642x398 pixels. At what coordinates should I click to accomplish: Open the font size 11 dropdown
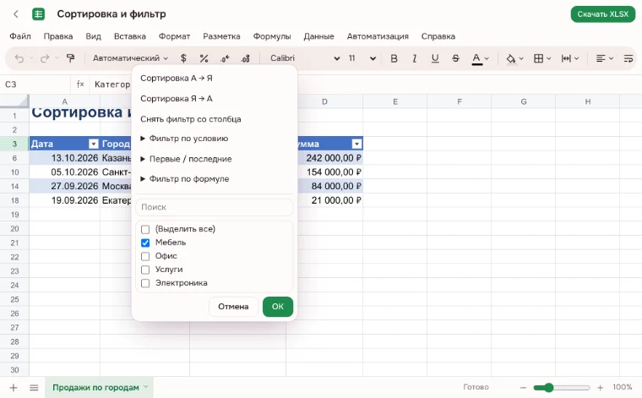[362, 58]
